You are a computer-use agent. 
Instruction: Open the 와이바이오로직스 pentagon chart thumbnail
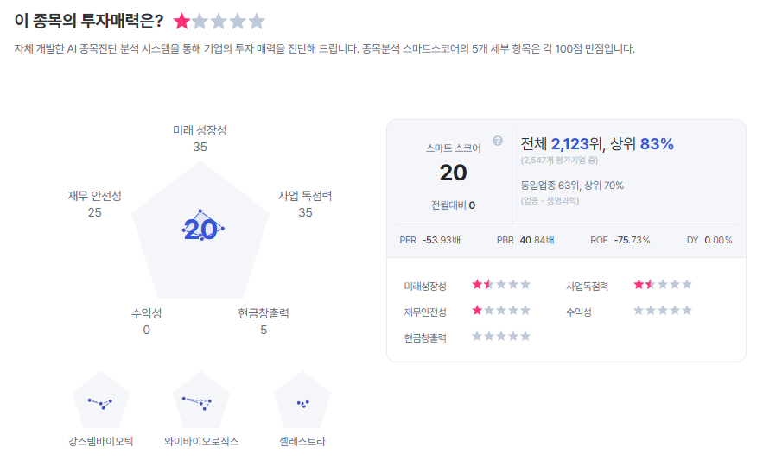point(201,400)
